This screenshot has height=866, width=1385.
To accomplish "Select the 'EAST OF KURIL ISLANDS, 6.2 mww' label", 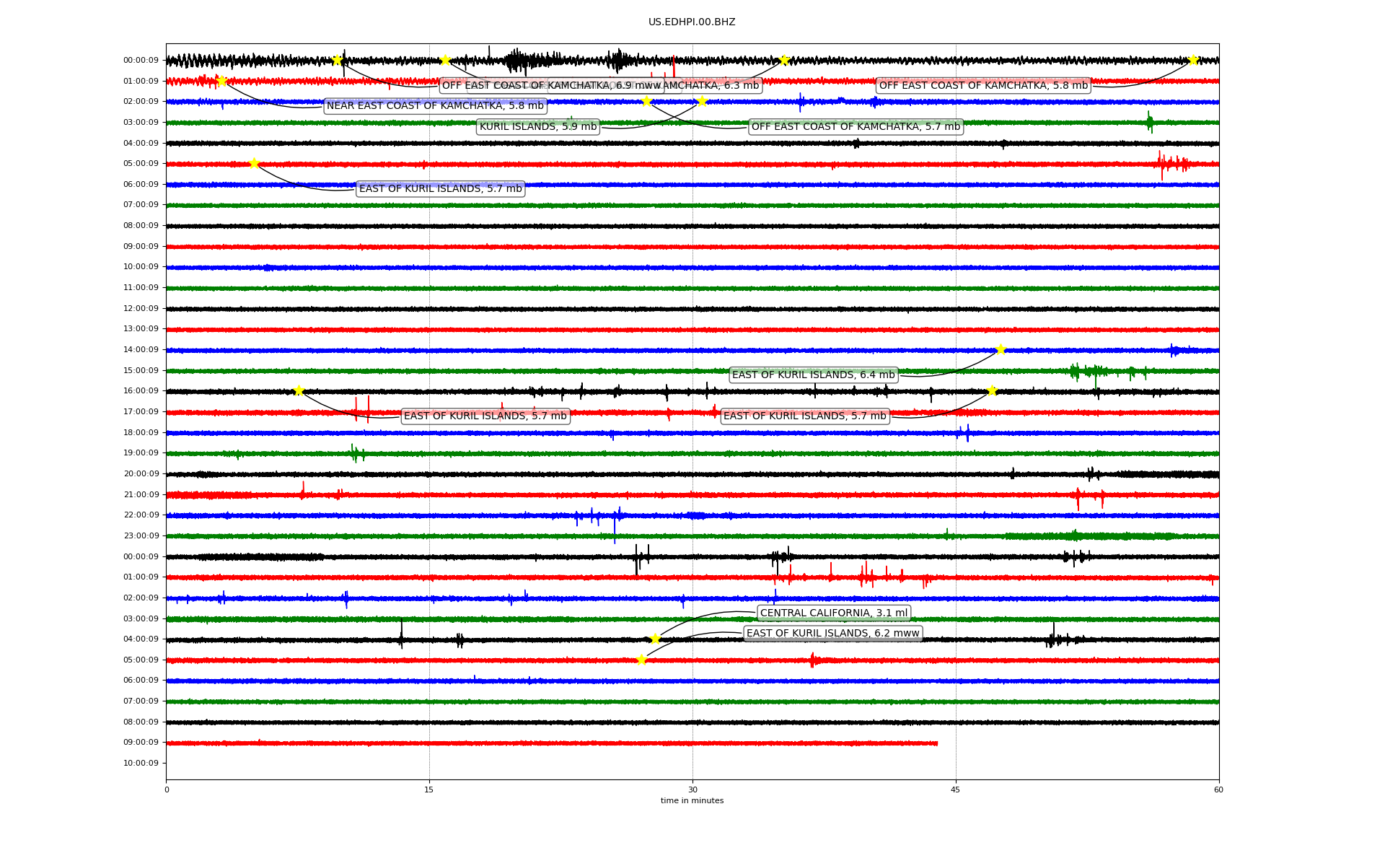I will (x=833, y=634).
